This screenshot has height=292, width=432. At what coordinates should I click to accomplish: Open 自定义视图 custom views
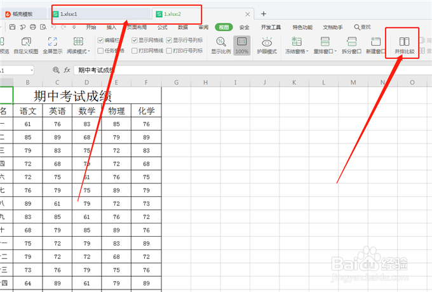point(26,46)
